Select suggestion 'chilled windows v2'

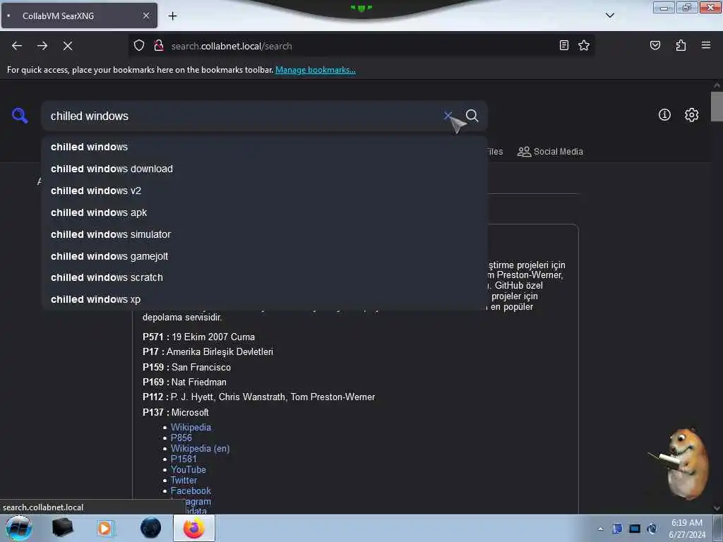tap(264, 191)
